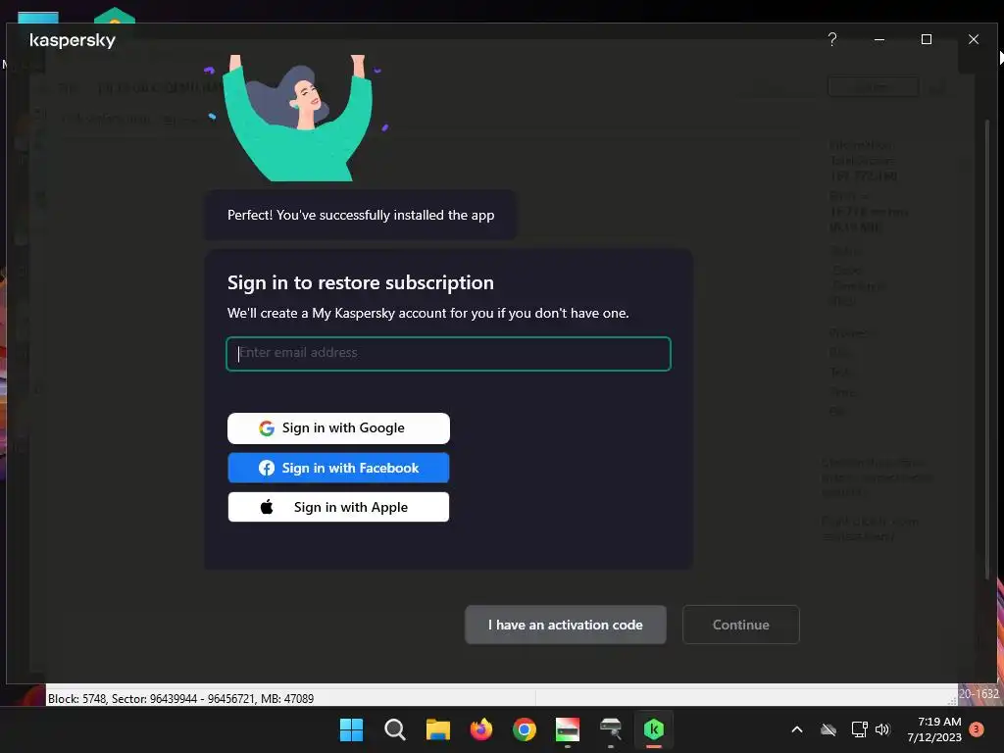1004x753 pixels.
Task: Launch File Explorer from taskbar
Action: [x=438, y=729]
